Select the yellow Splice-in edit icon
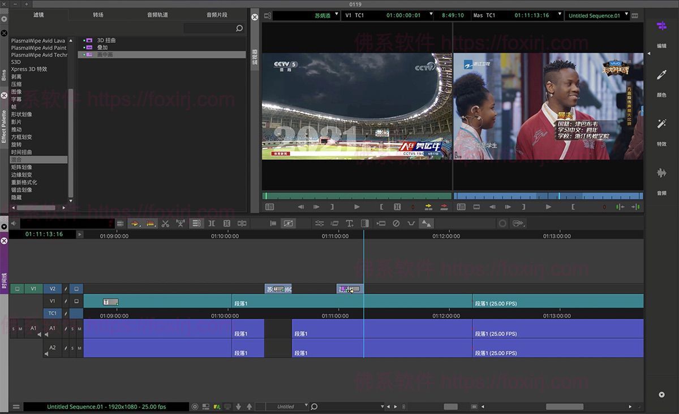The height and width of the screenshot is (414, 679). point(135,224)
